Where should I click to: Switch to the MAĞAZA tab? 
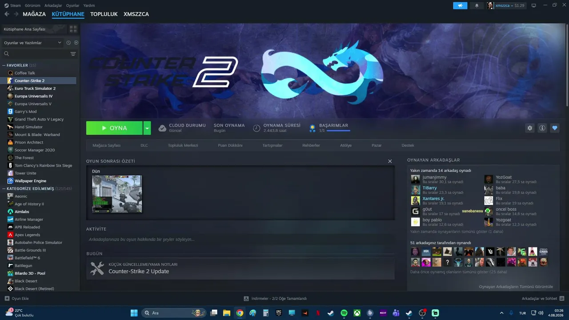coord(34,14)
